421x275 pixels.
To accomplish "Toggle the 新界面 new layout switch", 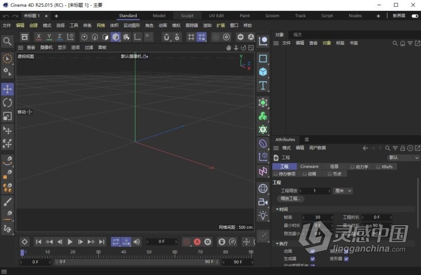I will pyautogui.click(x=415, y=16).
